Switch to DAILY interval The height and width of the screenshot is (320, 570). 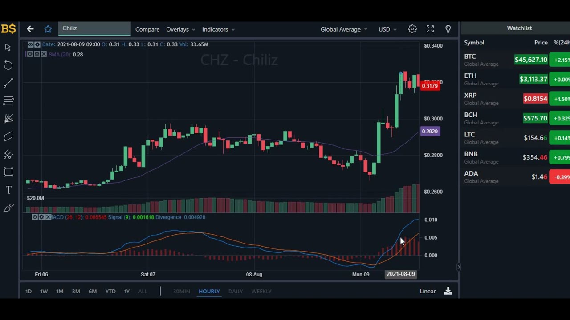[x=236, y=291]
